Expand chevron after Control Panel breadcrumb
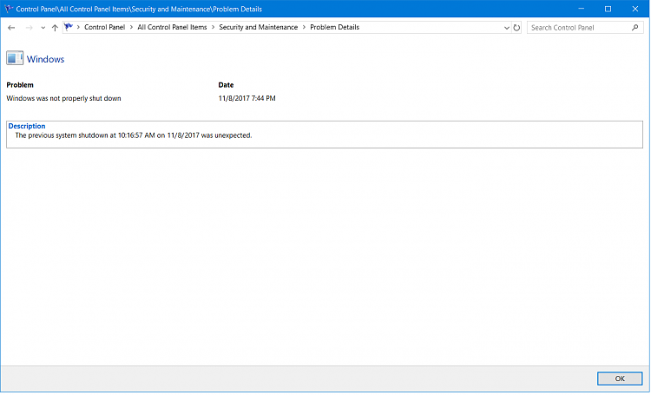 [x=131, y=27]
